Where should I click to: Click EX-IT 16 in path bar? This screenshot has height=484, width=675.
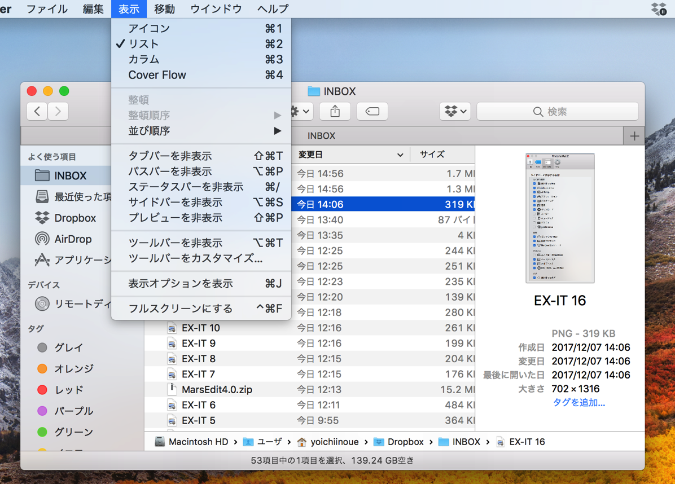(x=520, y=442)
